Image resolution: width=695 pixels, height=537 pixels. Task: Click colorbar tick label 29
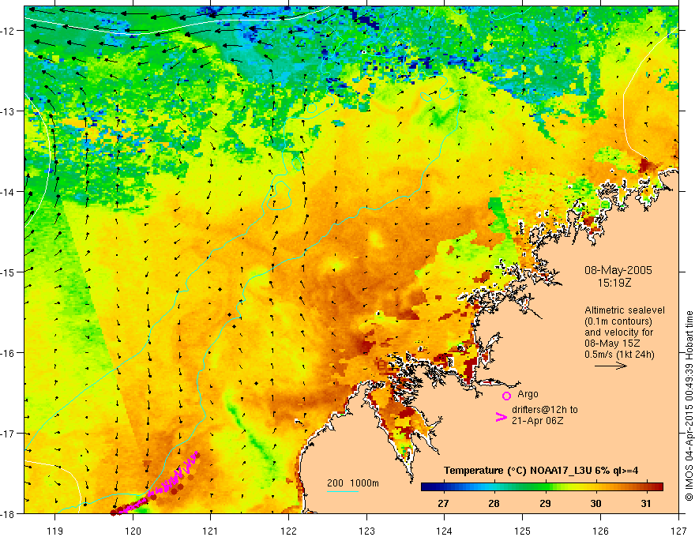click(x=545, y=503)
